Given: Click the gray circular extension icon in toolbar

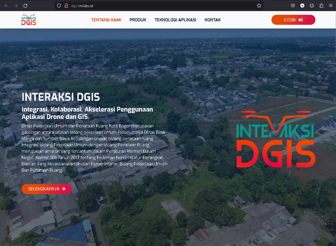Looking at the screenshot, I should tap(312, 6).
